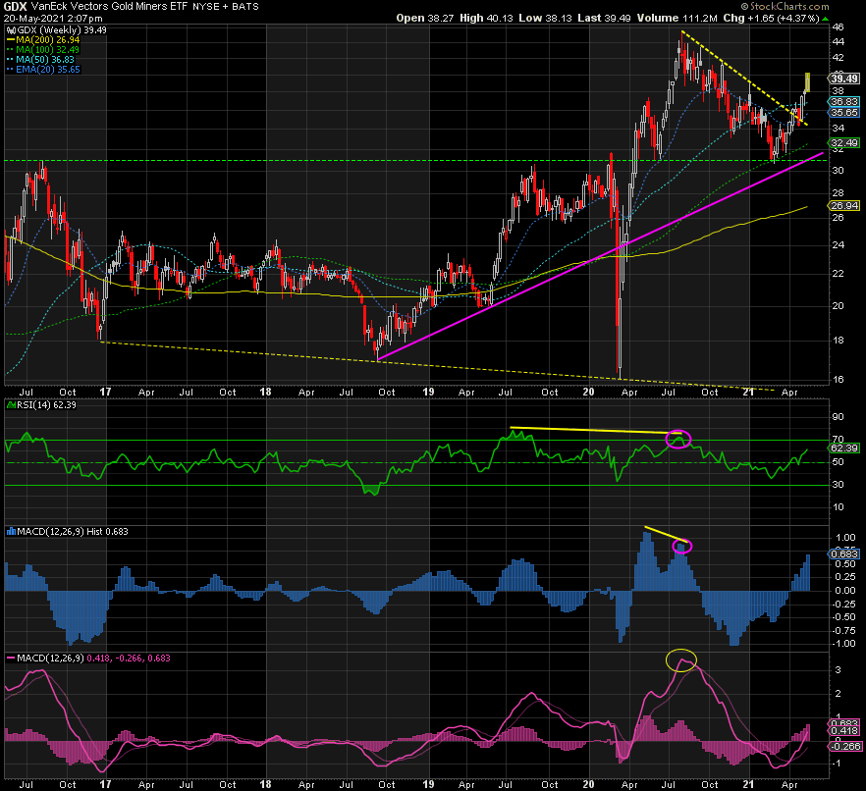Click the blue dotted EMA(20) swatch

(11, 70)
